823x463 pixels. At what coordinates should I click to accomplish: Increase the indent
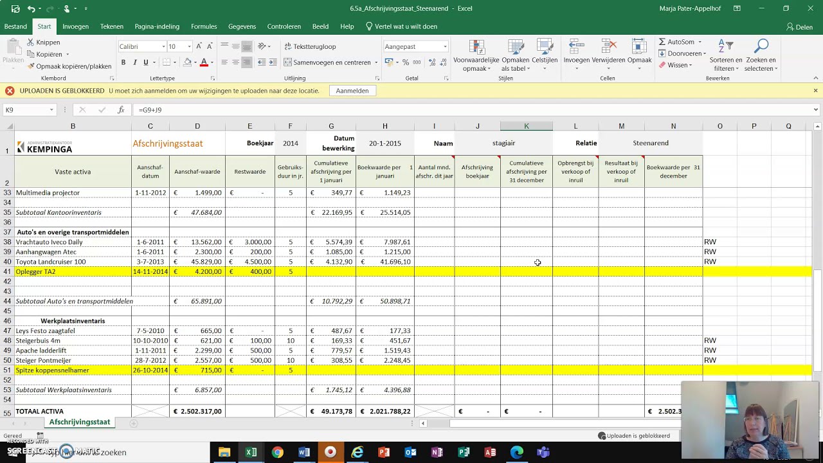(273, 62)
